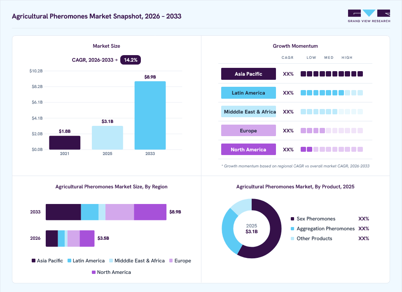The image size is (402, 292).
Task: Click the HIGH column header
Action: 347,58
